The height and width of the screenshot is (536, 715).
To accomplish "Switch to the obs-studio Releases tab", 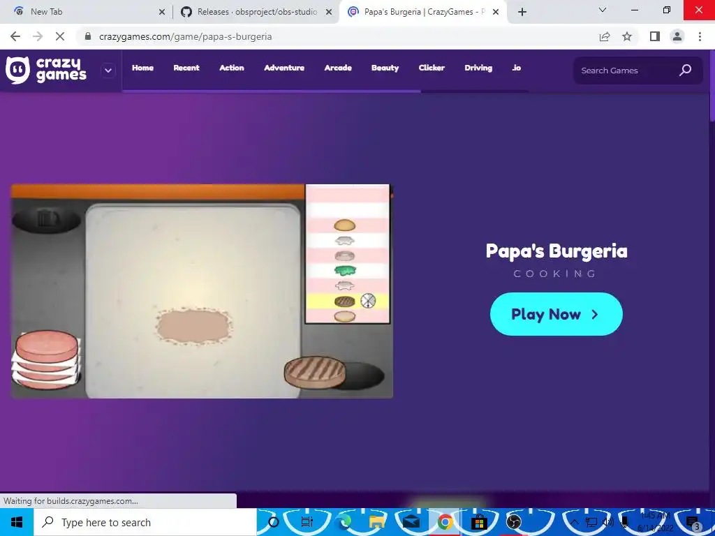I will pos(256,12).
